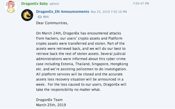Click the "Dear Communities," greeting line
The width and height of the screenshot is (175, 109).
point(52,23)
